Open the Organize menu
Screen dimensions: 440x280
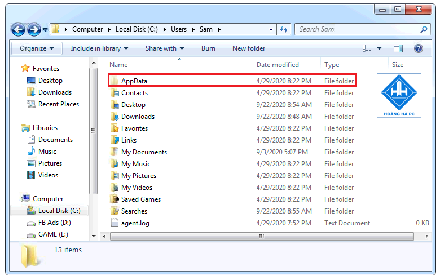[37, 48]
